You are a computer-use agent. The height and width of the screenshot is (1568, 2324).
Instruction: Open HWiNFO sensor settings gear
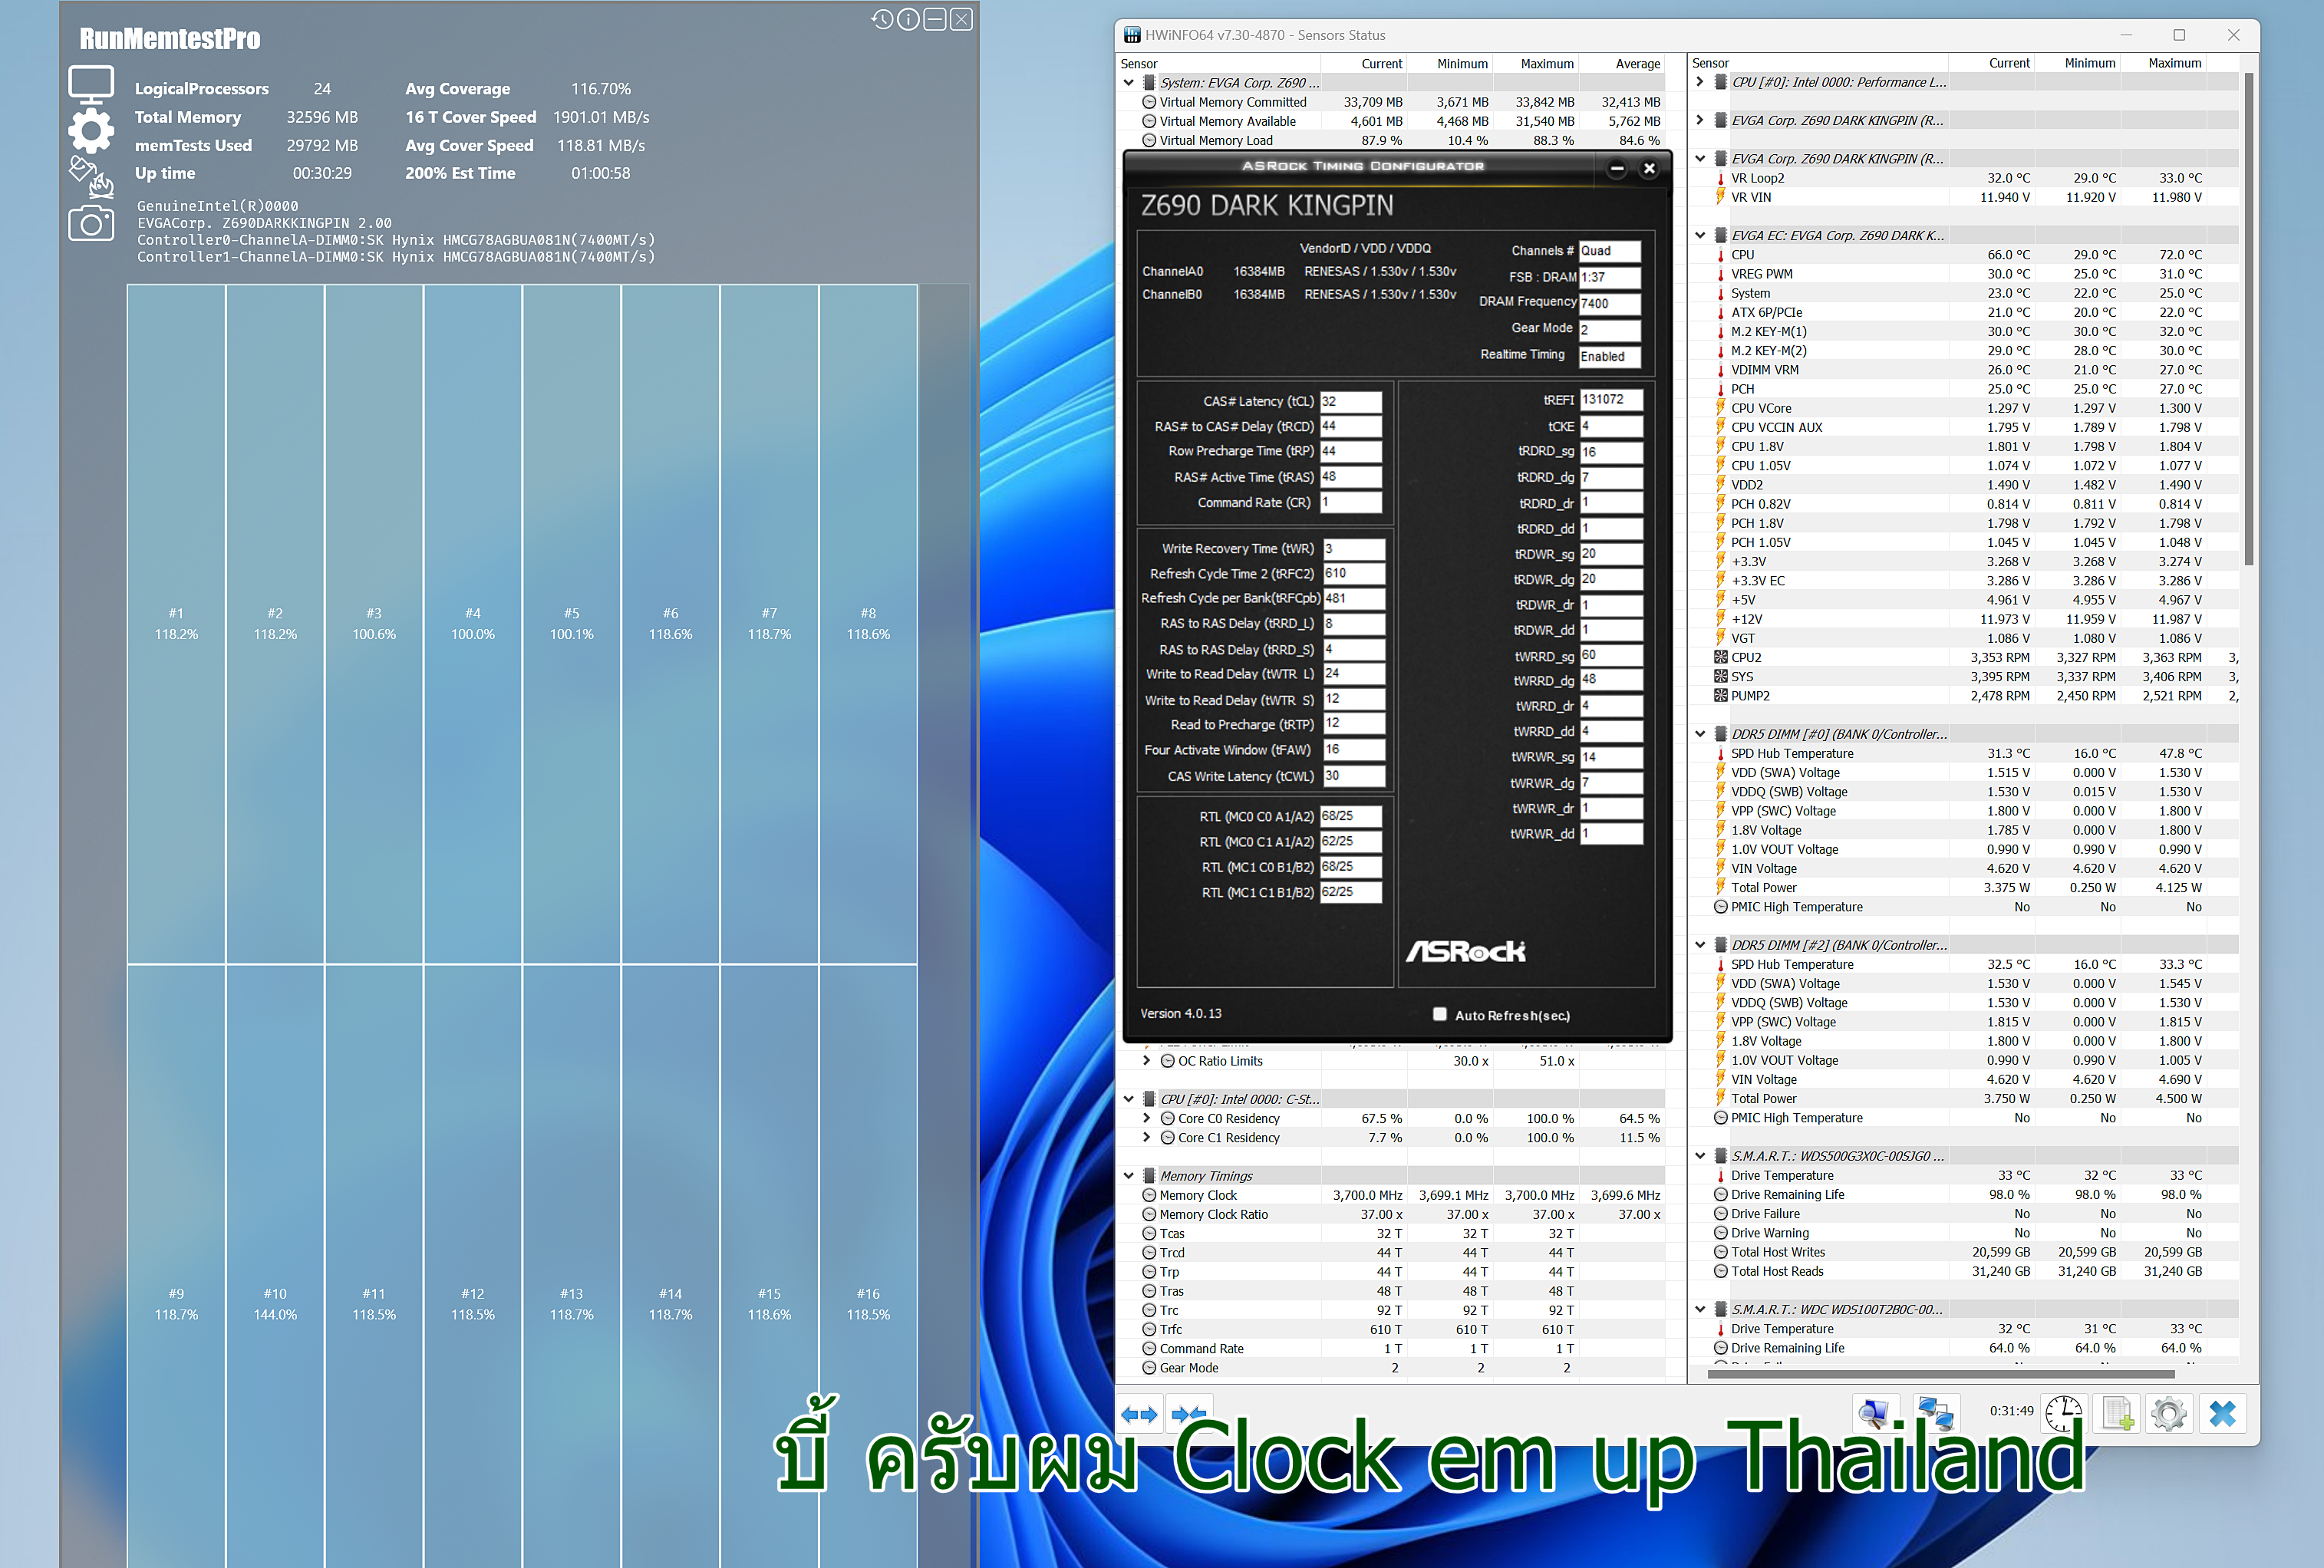click(2168, 1414)
